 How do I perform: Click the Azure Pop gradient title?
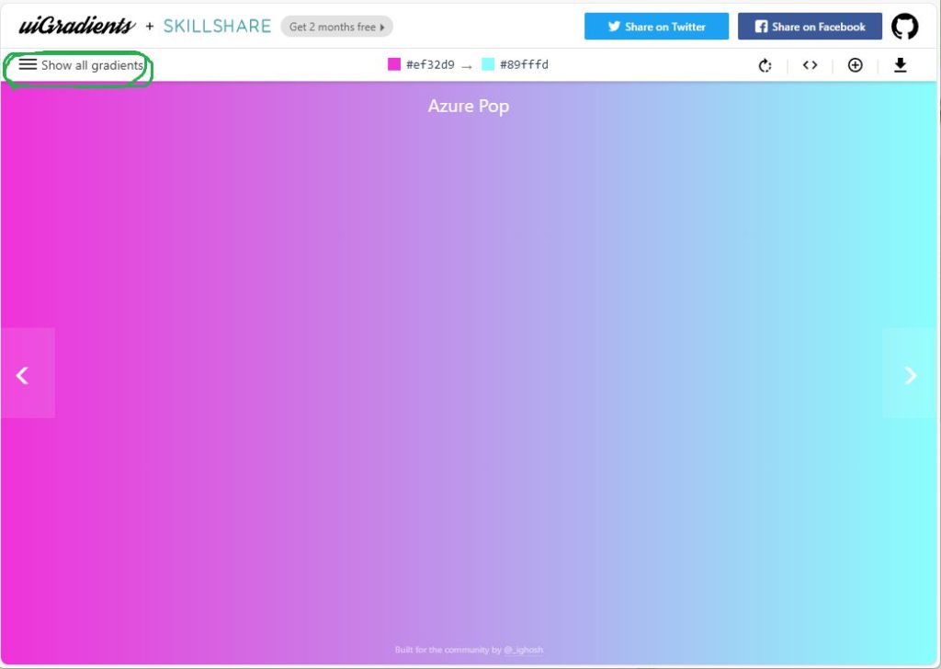469,107
